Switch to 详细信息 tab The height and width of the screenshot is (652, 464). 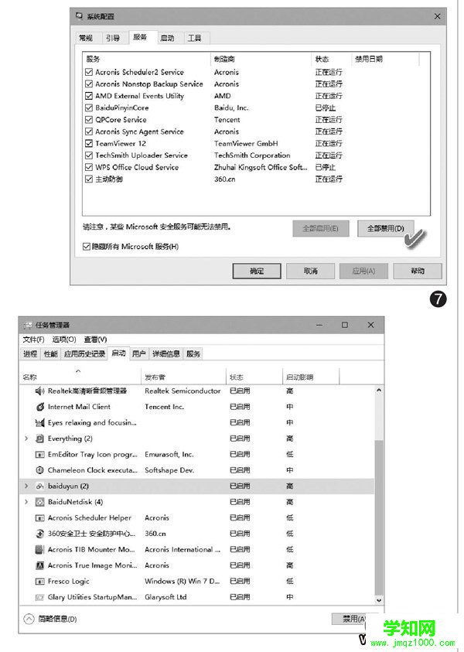click(166, 354)
